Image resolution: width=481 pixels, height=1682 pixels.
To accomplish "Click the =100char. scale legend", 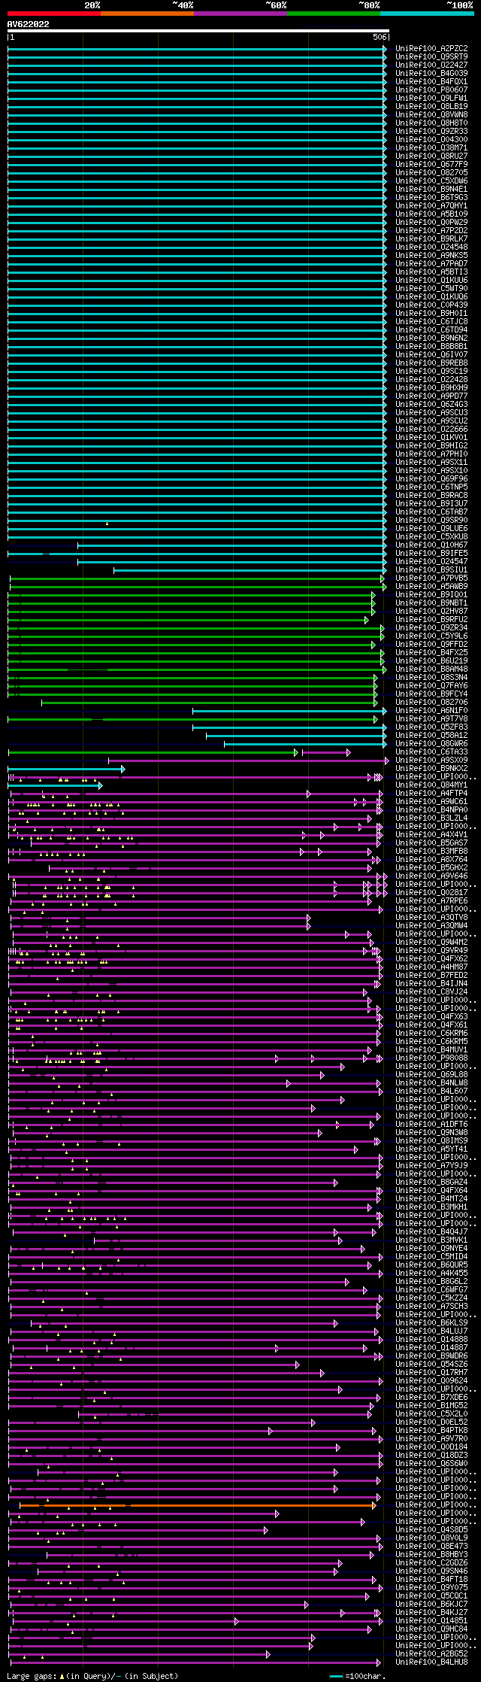I will pos(358,1676).
